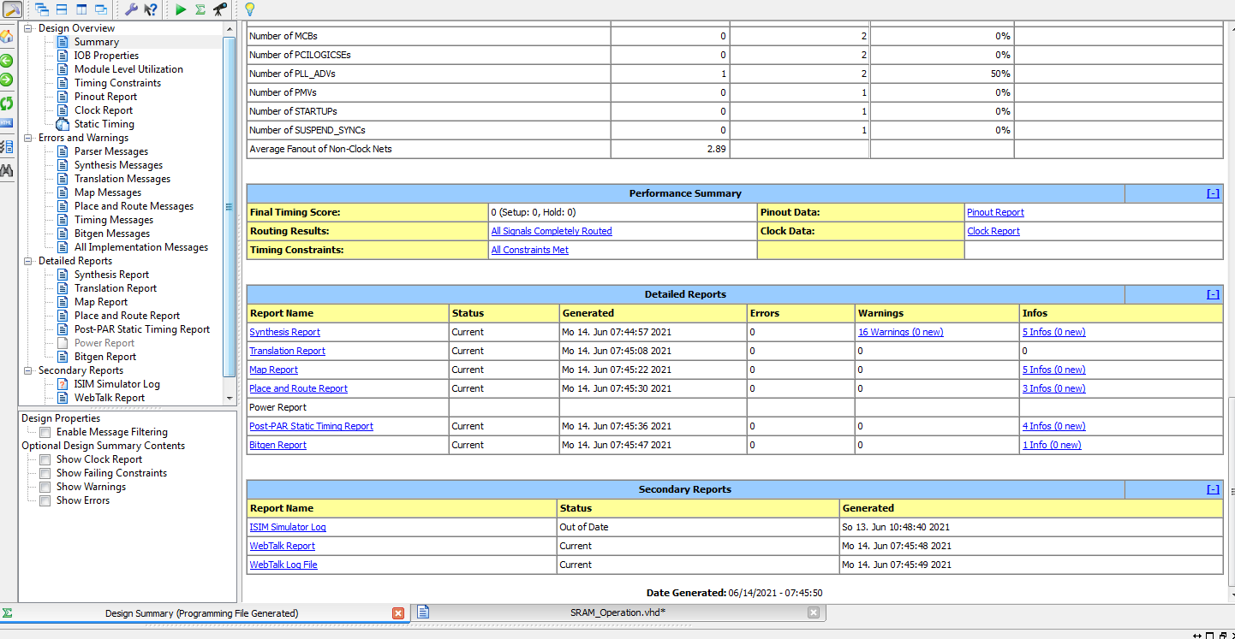Click the checklist document icon in sidebar
Screen dimensions: 1235x639
pos(7,147)
